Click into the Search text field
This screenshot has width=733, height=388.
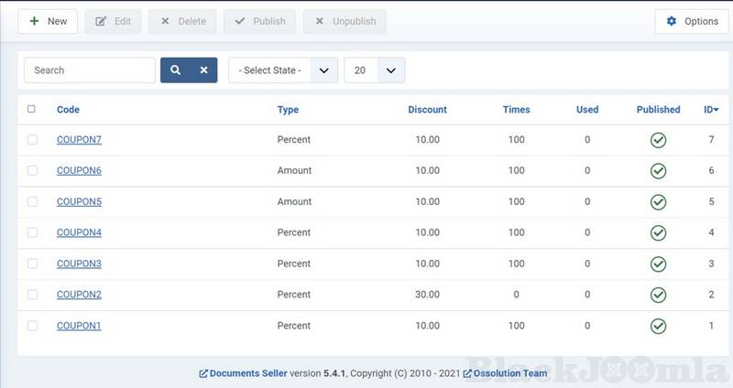coord(89,70)
